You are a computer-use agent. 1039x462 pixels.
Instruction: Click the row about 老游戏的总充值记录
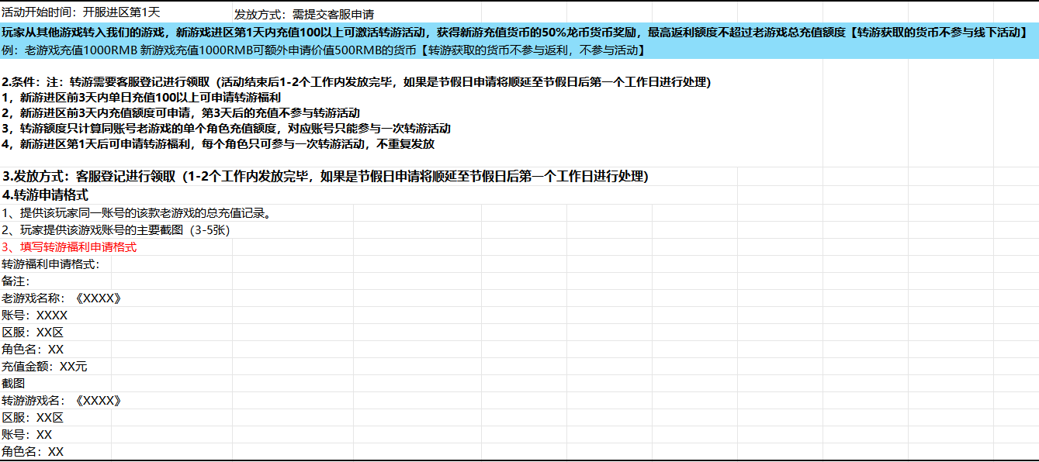(x=136, y=212)
